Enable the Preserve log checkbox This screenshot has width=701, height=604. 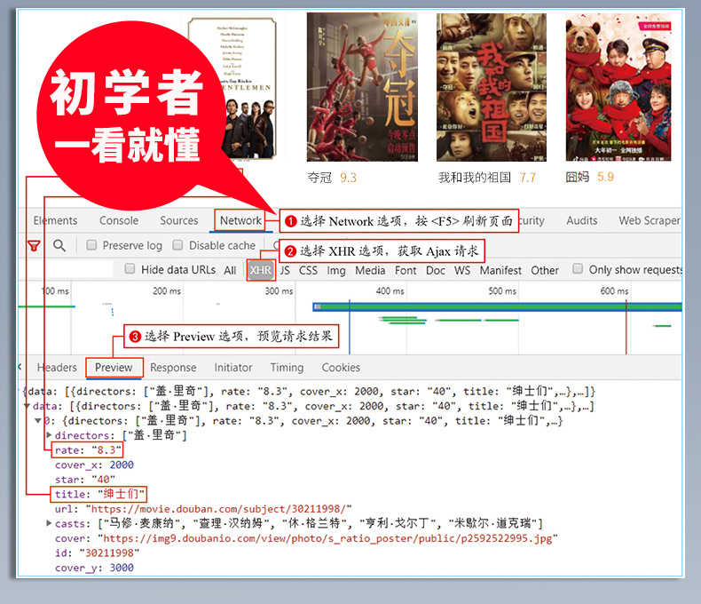[91, 245]
